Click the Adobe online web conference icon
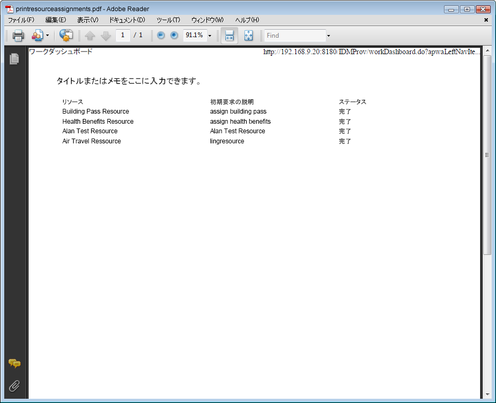Image resolution: width=496 pixels, height=403 pixels. pos(66,36)
